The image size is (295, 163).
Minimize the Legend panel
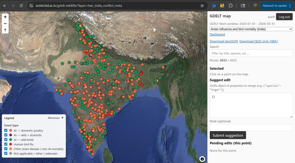point(56,118)
